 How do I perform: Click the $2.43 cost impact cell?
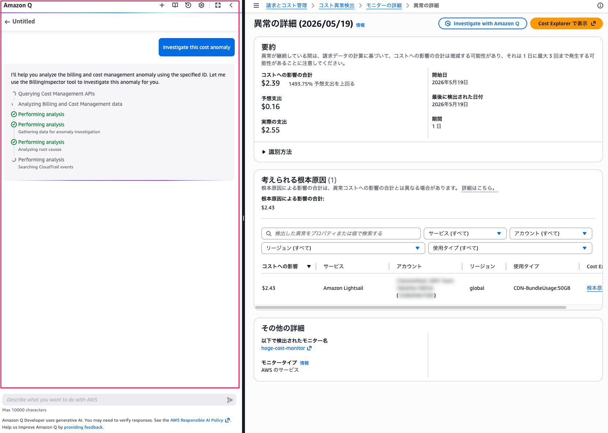[x=269, y=288]
